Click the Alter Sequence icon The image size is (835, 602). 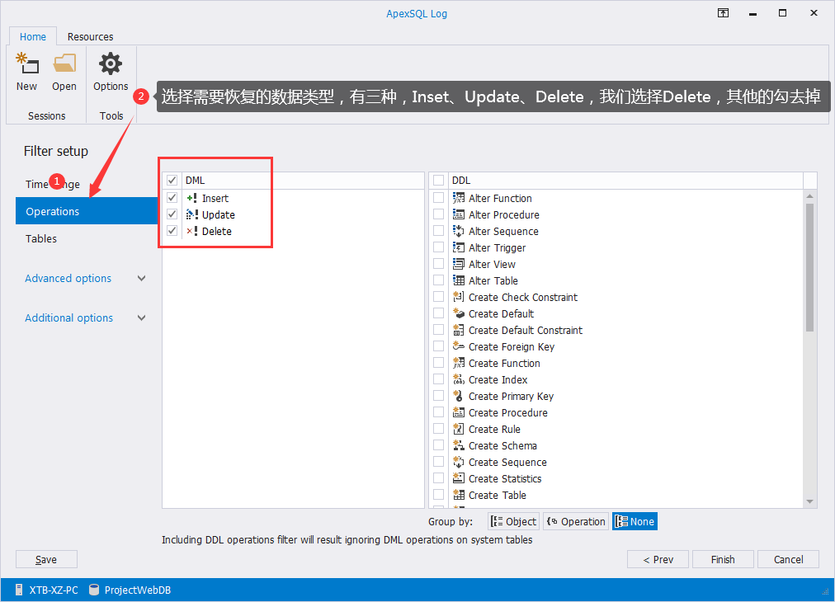459,231
